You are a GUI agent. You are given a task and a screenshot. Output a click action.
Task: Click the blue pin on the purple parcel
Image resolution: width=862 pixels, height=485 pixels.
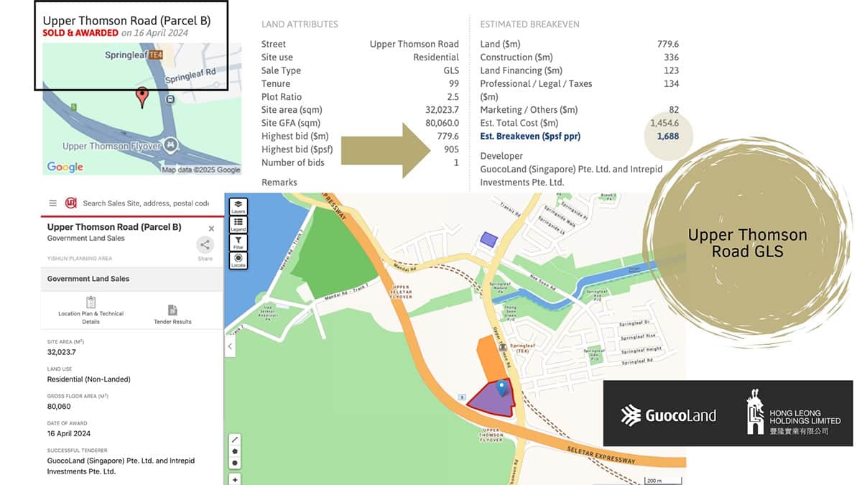tap(502, 388)
